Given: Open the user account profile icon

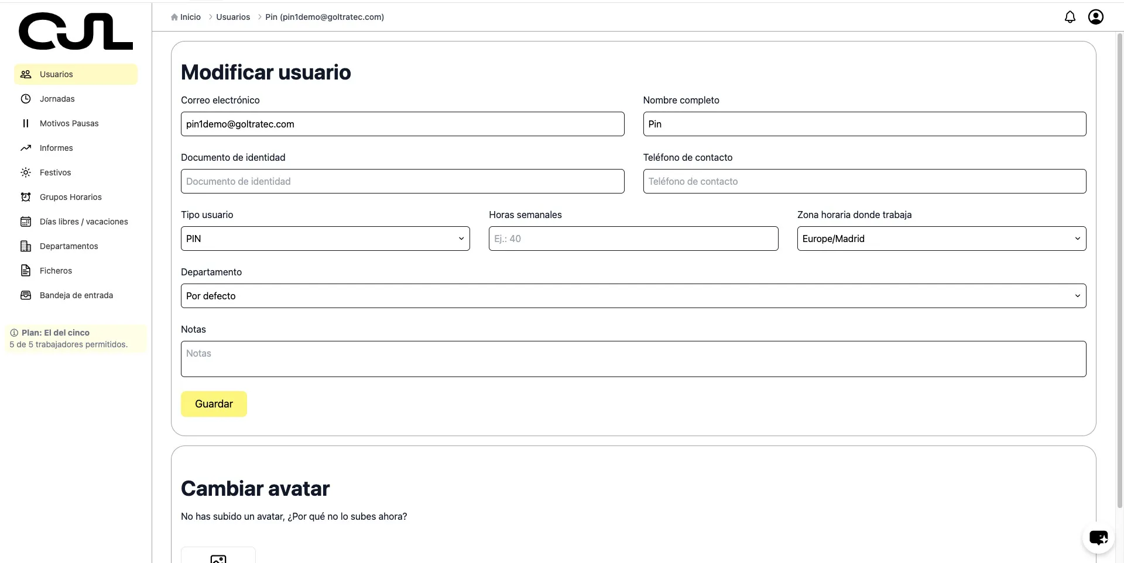Looking at the screenshot, I should point(1095,17).
